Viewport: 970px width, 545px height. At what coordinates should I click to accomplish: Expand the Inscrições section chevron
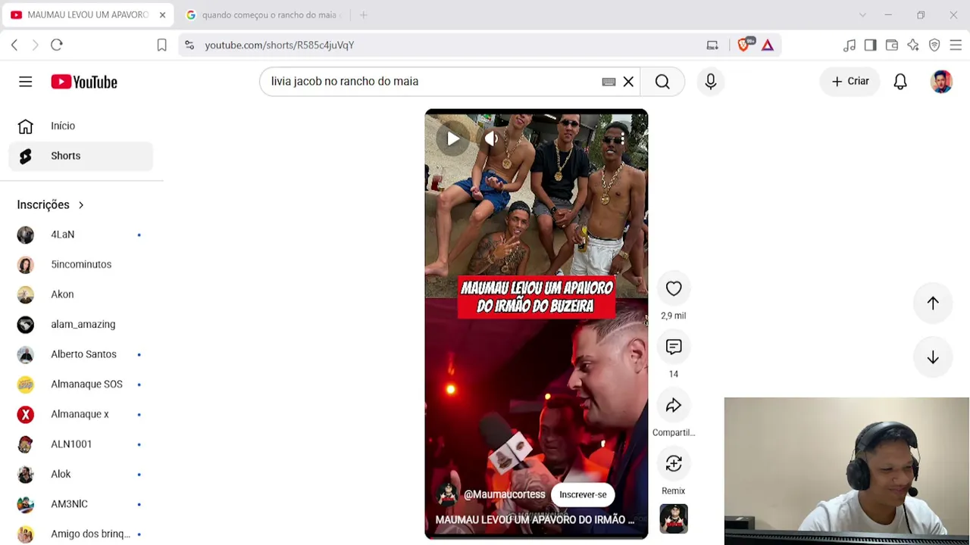pos(81,205)
